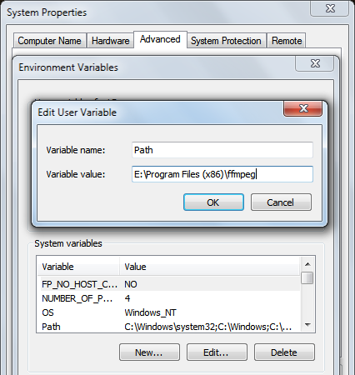Select the Advanced tab
Screen dimensions: 355x375
tap(160, 39)
